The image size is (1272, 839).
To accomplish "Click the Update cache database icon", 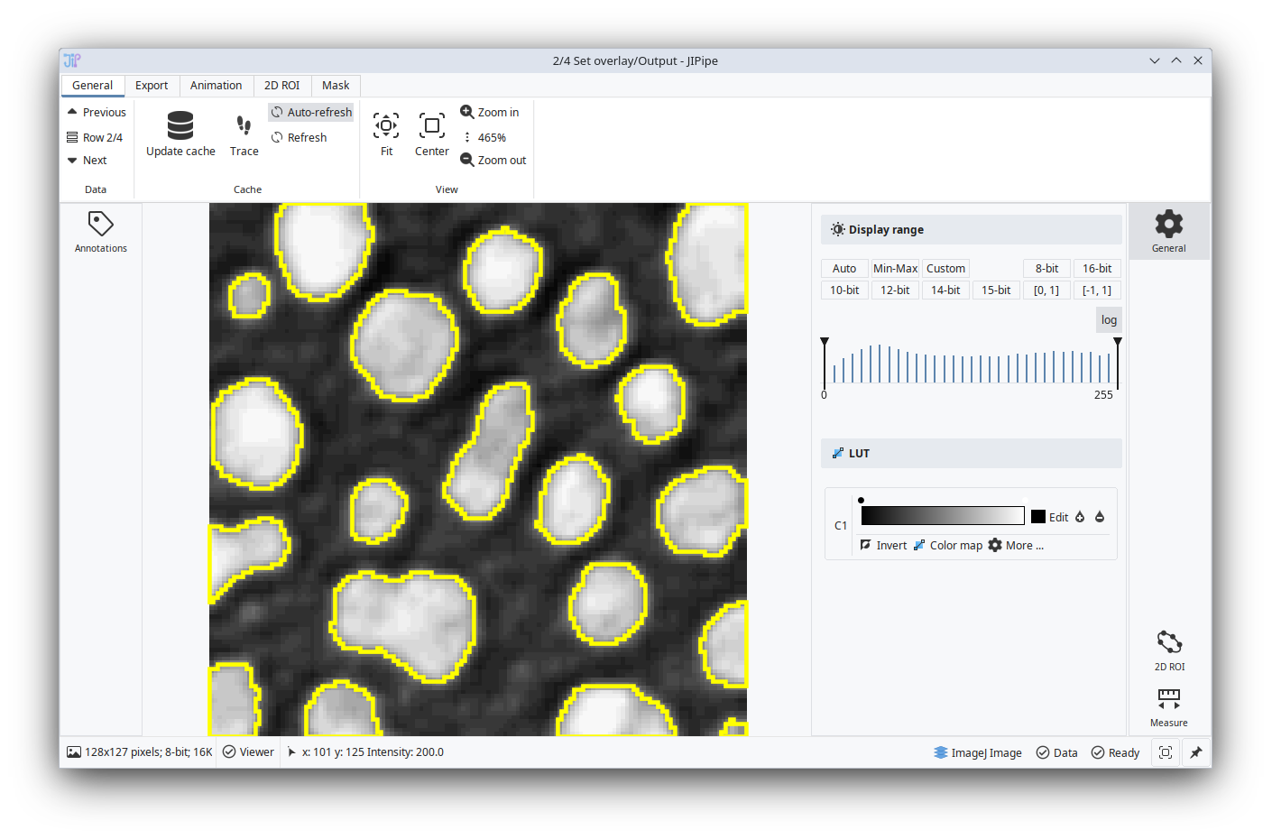I will click(x=180, y=125).
